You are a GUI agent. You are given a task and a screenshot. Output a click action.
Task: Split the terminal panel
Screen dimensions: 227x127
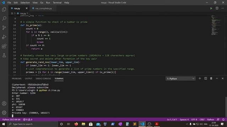[x=206, y=78]
